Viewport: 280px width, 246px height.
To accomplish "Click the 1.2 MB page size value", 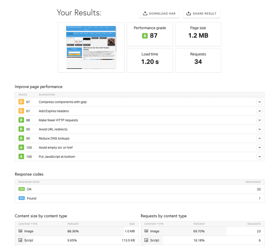I will click(198, 36).
